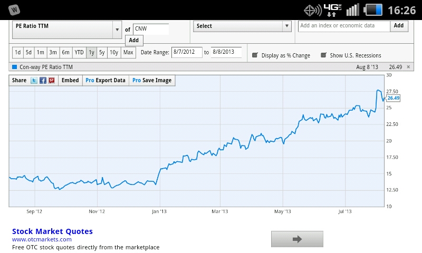Click the Share label

[x=19, y=81]
